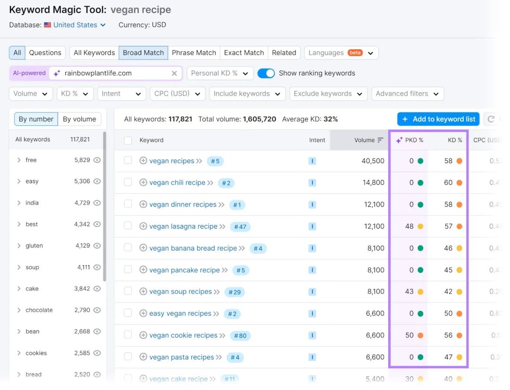Check the box for vegan dinner recipes
Viewport: 510px width, 390px height.
pyautogui.click(x=128, y=204)
